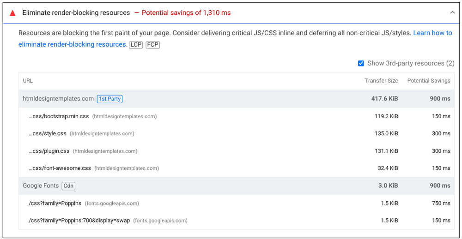Open the css?family=Poppins font URL

(x=55, y=203)
